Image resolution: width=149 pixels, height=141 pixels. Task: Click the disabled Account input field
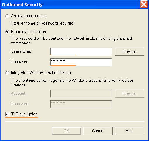pos(81,94)
